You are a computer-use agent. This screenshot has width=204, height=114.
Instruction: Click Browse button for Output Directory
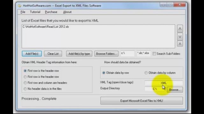pyautogui.click(x=175, y=90)
